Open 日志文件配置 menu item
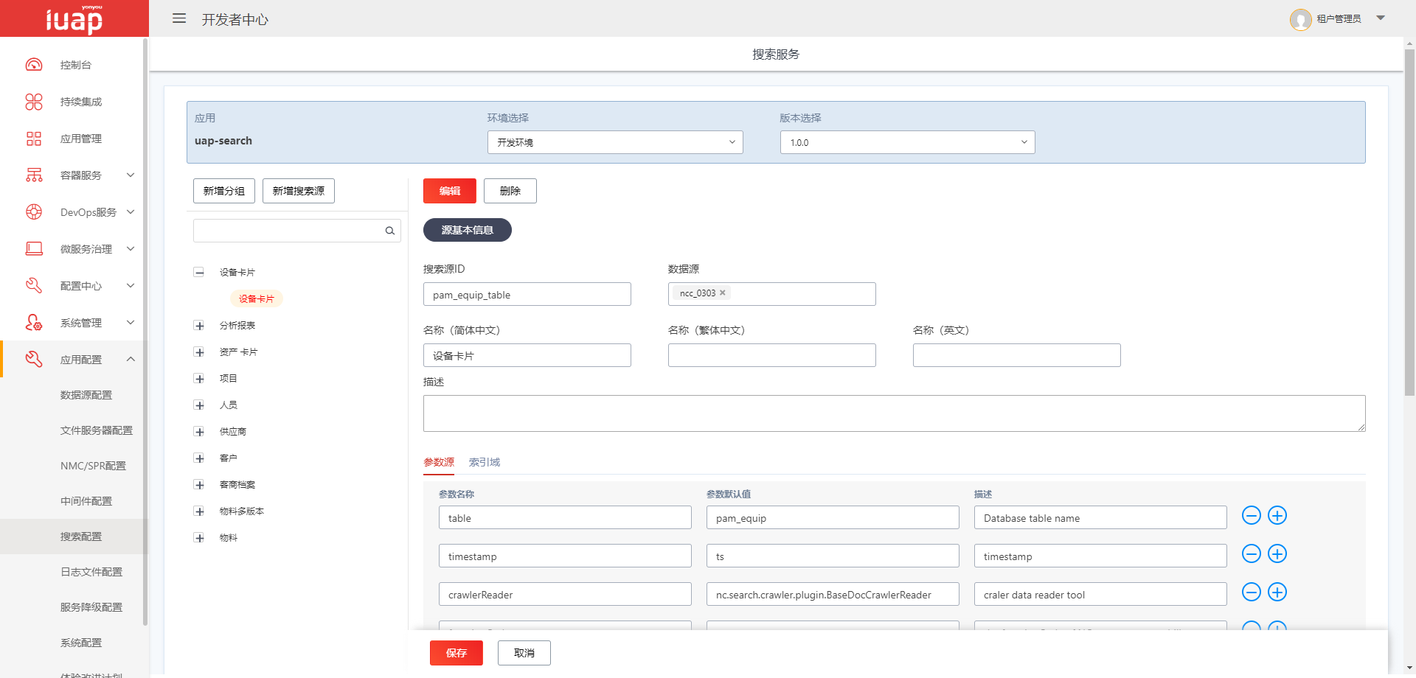This screenshot has height=678, width=1416. pyautogui.click(x=91, y=572)
